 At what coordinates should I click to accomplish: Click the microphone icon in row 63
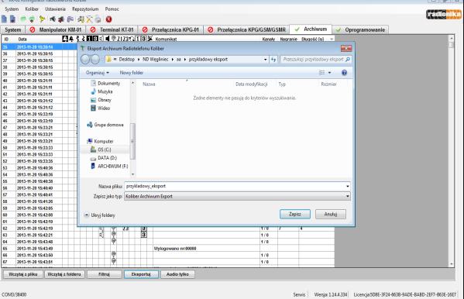click(114, 235)
